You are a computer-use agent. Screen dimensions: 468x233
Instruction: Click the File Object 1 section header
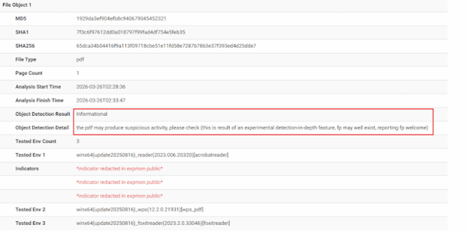[17, 5]
